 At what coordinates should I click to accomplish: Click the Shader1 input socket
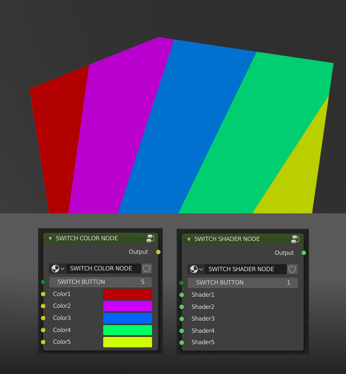[182, 295]
